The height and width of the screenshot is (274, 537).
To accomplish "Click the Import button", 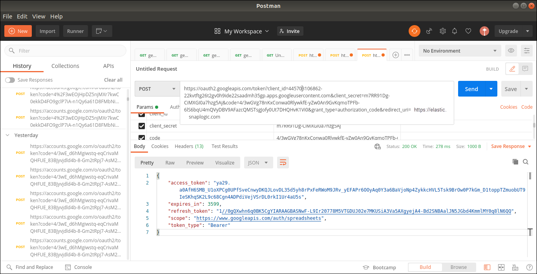I will 47,31.
